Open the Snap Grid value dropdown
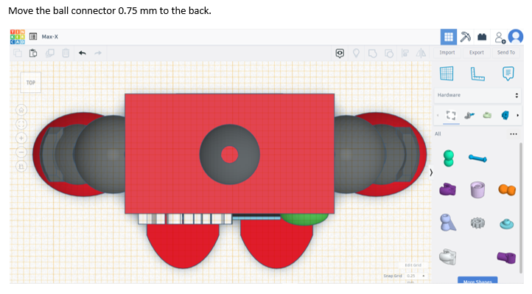 point(416,276)
